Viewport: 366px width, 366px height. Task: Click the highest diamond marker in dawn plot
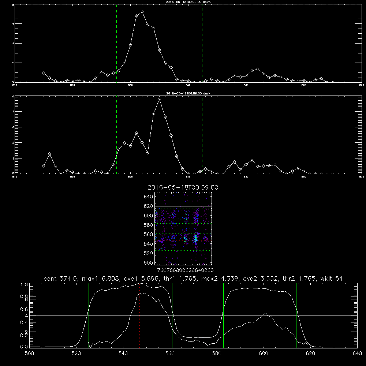coord(142,12)
